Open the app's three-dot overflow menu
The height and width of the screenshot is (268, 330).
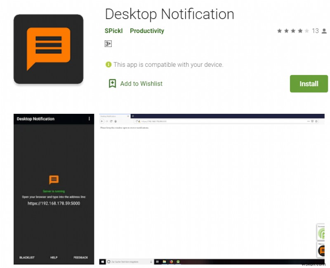pyautogui.click(x=89, y=119)
